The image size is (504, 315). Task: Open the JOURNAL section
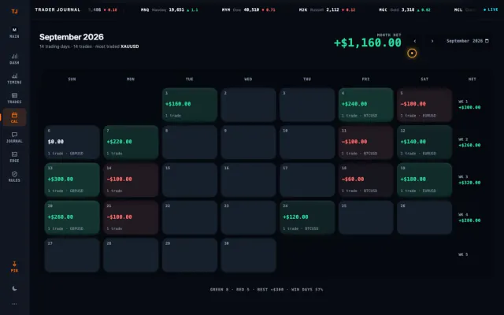coord(14,138)
